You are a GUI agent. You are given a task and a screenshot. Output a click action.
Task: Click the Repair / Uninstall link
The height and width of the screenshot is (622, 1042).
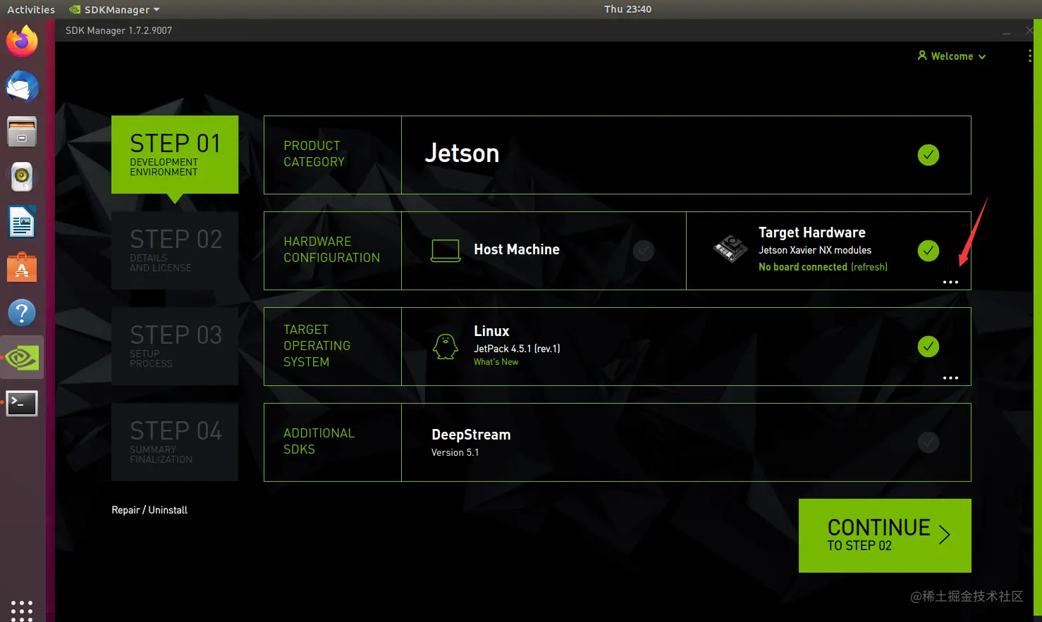(149, 510)
